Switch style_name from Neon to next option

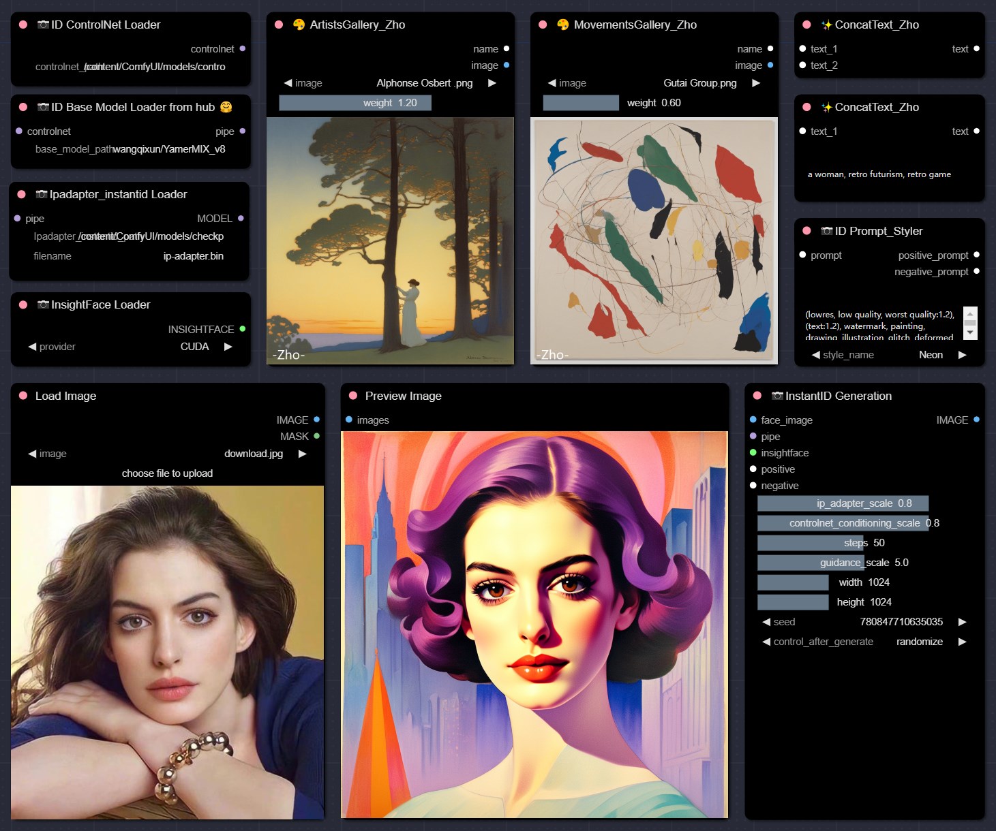click(962, 355)
